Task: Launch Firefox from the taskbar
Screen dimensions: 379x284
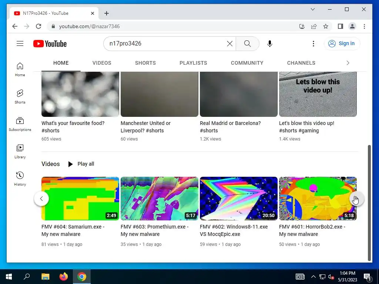Action: [64, 277]
